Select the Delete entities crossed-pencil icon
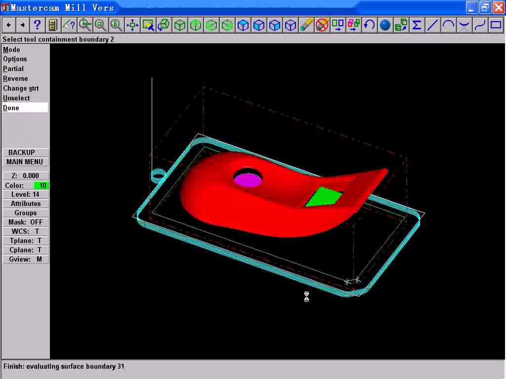 (x=322, y=25)
